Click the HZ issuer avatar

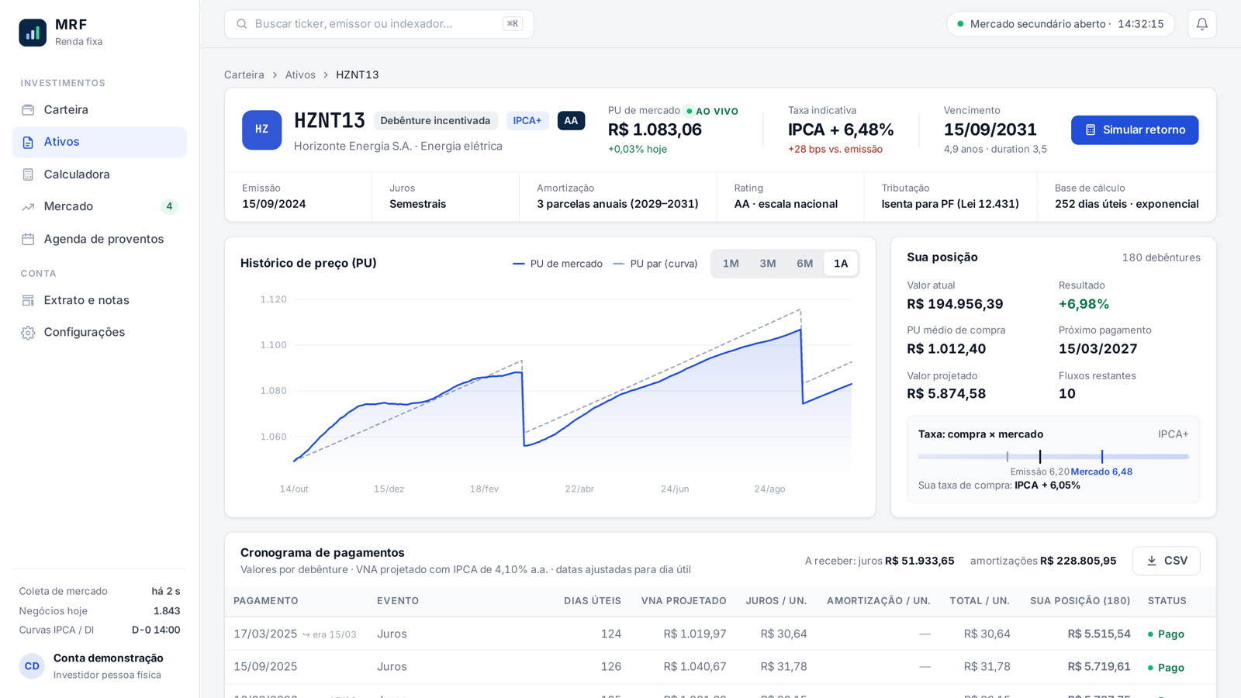click(x=261, y=130)
